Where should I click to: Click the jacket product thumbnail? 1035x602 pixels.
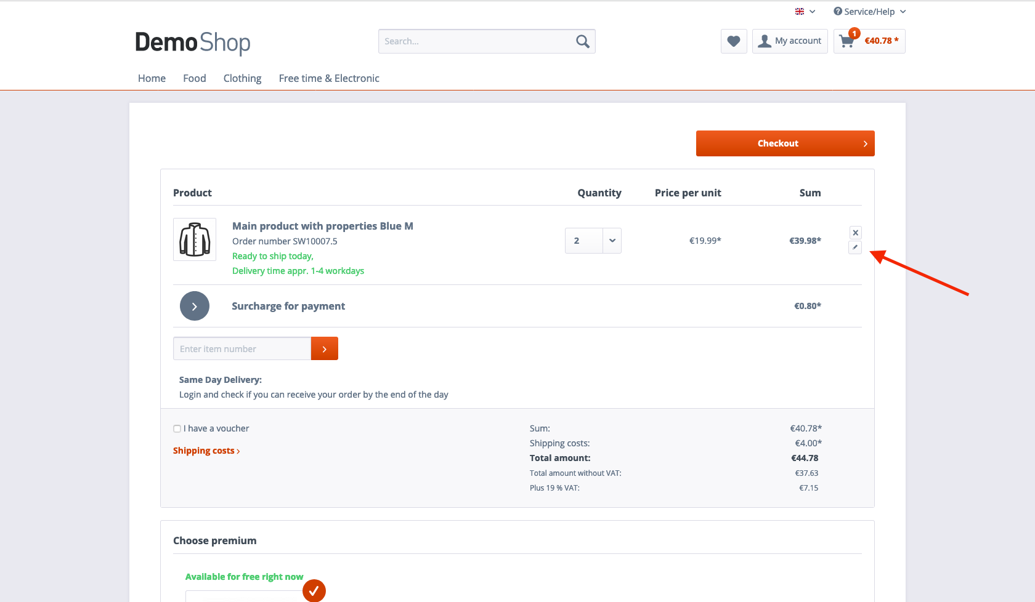tap(195, 239)
